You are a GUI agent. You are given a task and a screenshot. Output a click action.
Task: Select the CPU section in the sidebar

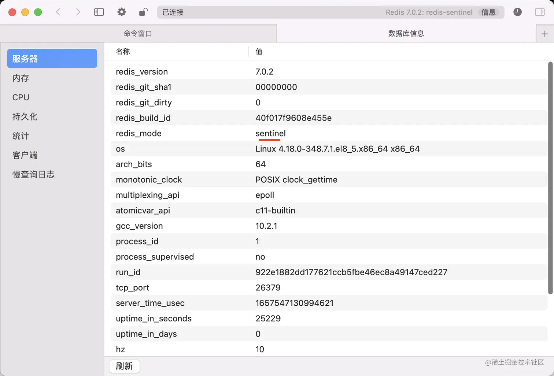pyautogui.click(x=21, y=97)
